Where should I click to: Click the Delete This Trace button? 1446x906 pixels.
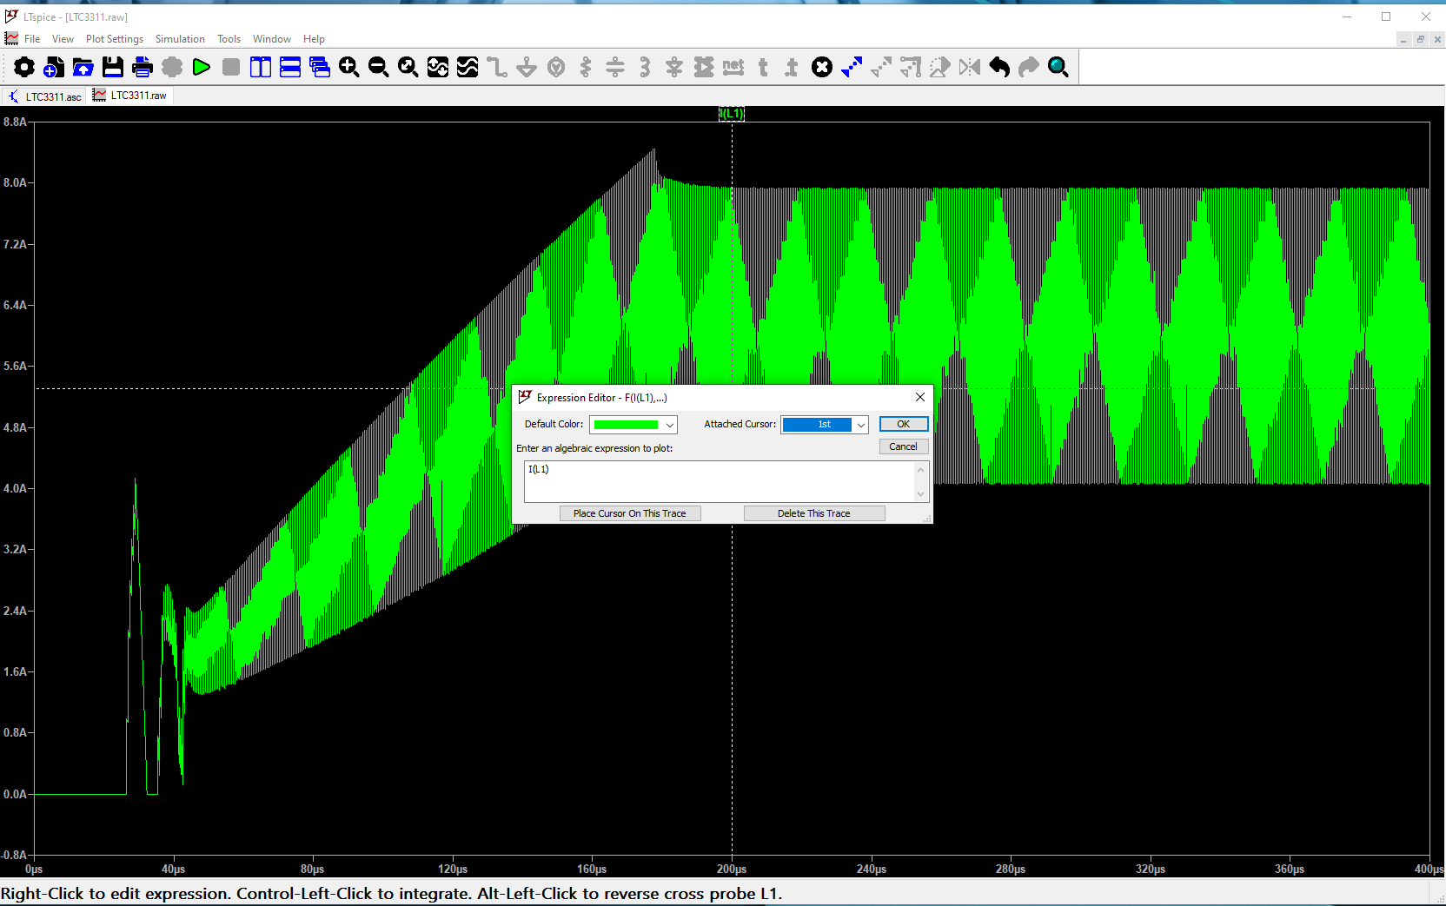[813, 513]
